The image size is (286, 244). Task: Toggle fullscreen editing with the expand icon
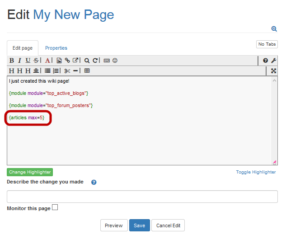pos(273,70)
